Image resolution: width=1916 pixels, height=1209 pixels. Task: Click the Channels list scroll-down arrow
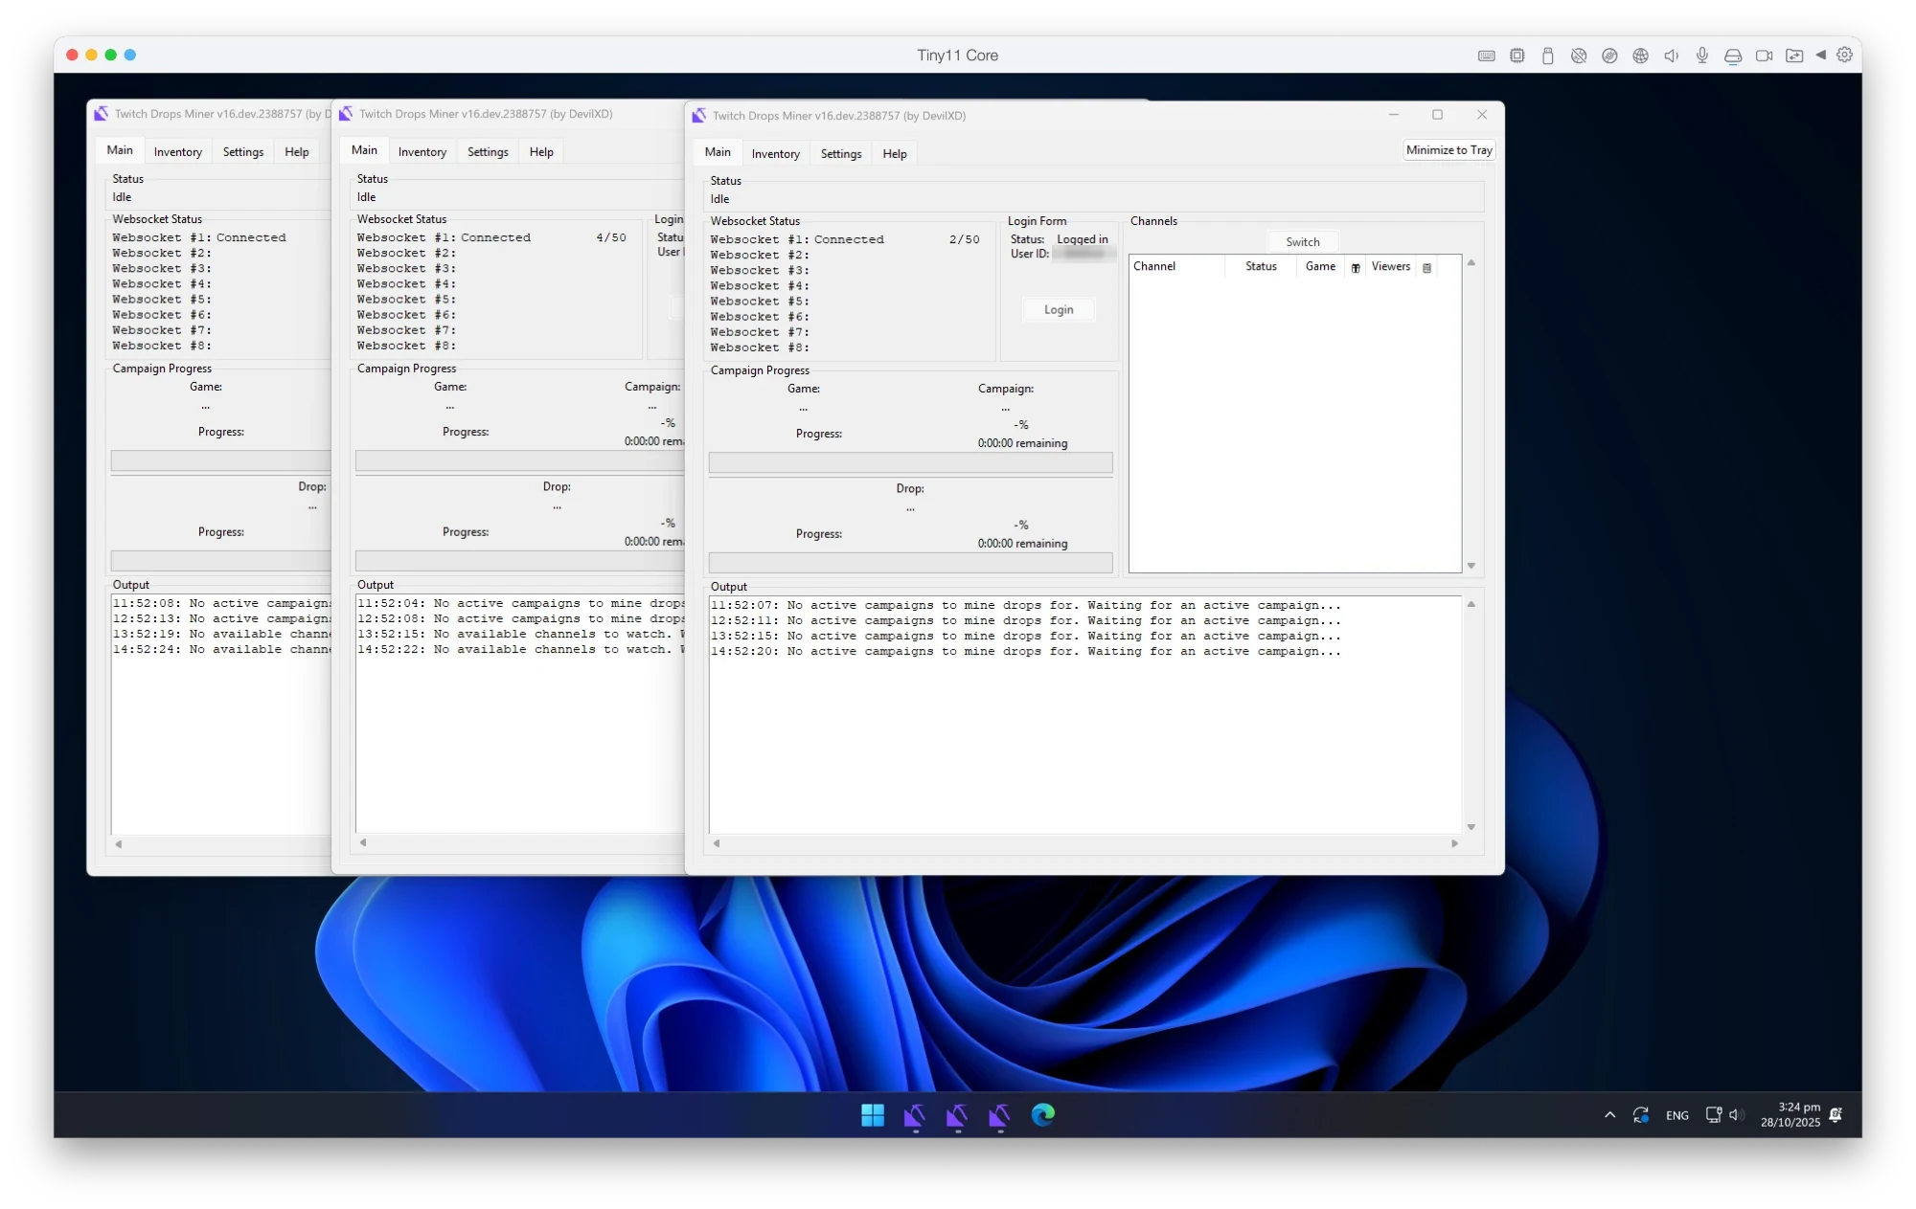click(x=1471, y=566)
